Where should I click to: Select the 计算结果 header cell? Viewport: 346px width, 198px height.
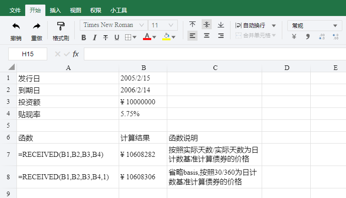tap(143, 138)
